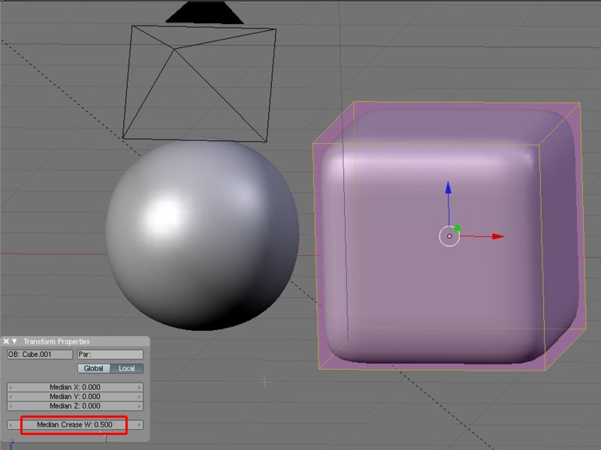This screenshot has height=450, width=601.
Task: Decrease Median Z with left arrow
Action: tap(11, 406)
